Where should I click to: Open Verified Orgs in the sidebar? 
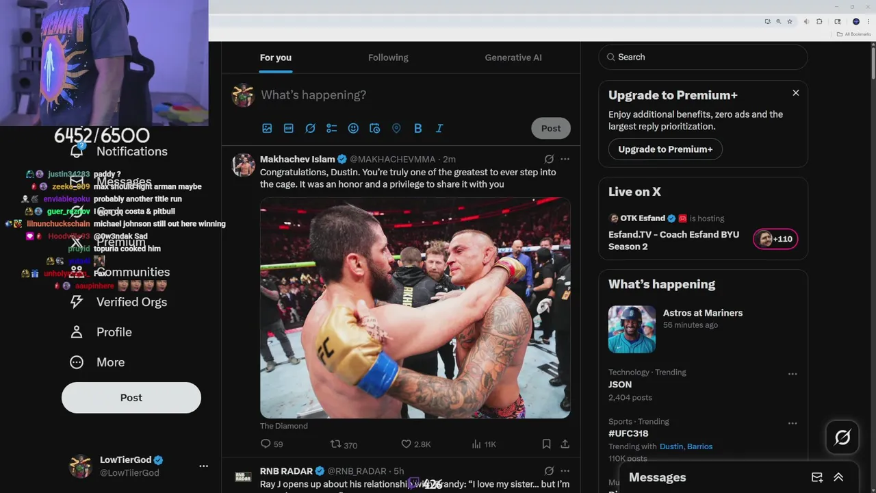(119, 302)
